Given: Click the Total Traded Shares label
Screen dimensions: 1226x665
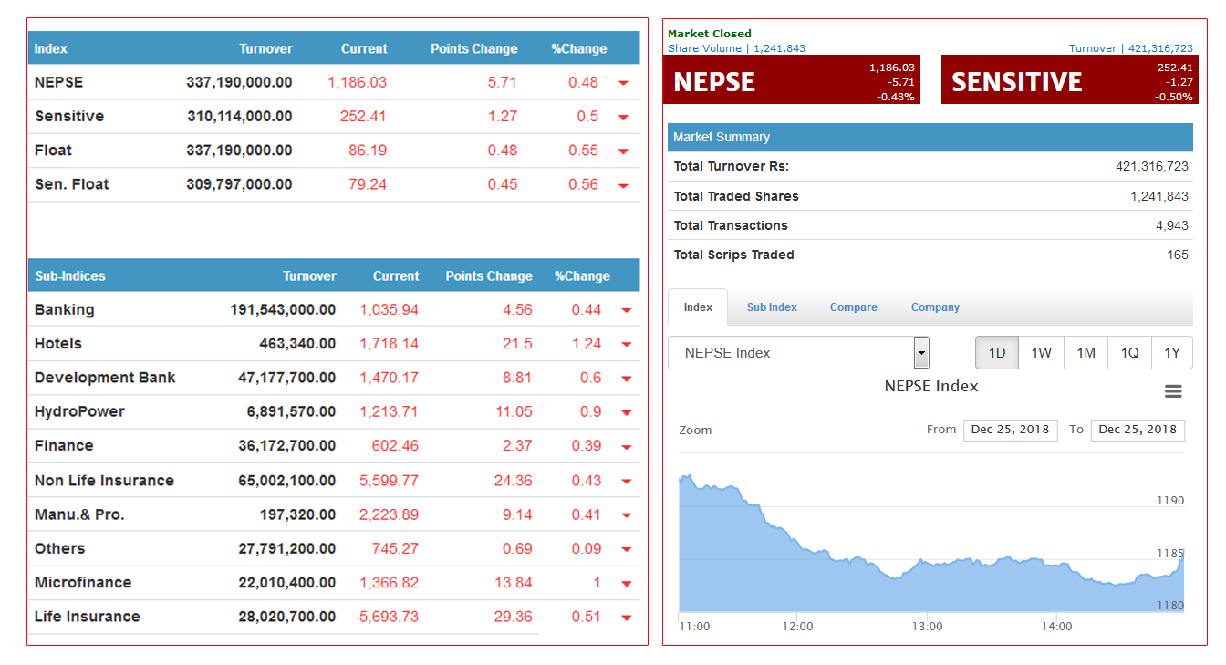Looking at the screenshot, I should [736, 196].
